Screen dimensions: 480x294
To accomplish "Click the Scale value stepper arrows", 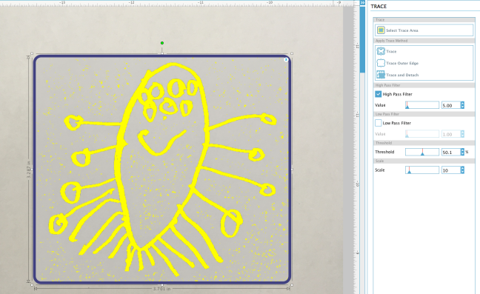I will tap(462, 170).
